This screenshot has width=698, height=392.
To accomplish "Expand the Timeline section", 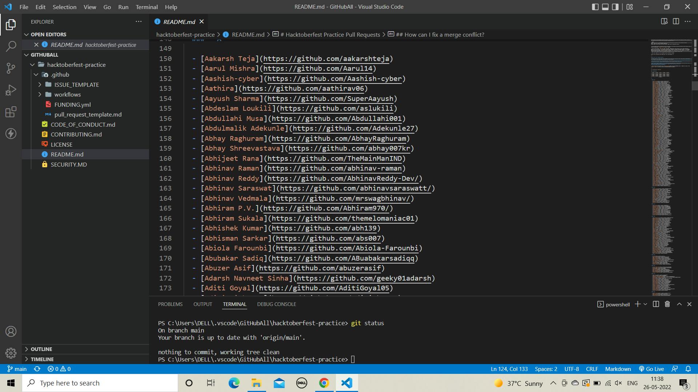I will [85, 359].
